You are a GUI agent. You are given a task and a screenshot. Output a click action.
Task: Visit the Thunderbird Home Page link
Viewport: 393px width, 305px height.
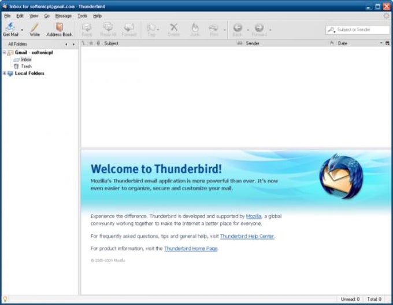pos(191,248)
